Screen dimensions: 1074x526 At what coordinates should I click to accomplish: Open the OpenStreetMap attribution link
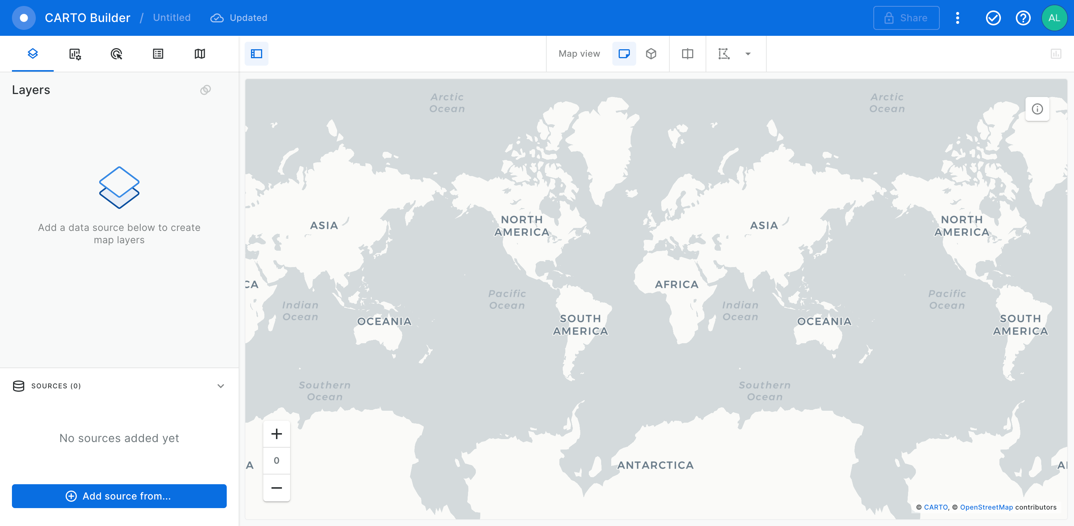986,507
